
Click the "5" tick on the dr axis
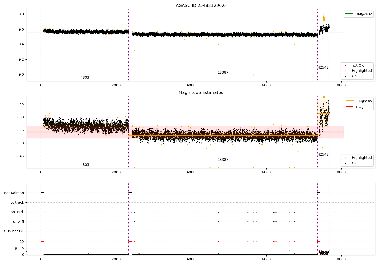pyautogui.click(x=23, y=248)
